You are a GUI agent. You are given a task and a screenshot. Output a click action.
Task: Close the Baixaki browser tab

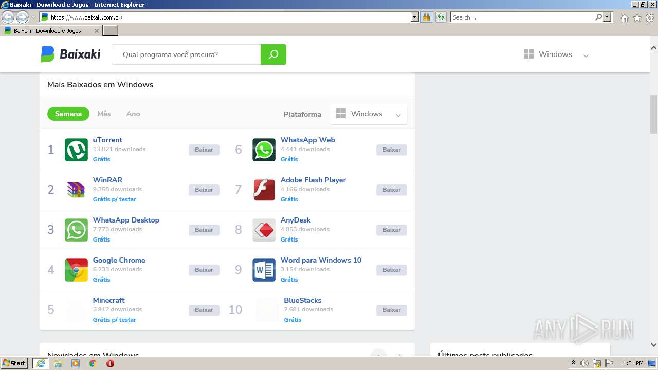click(97, 31)
